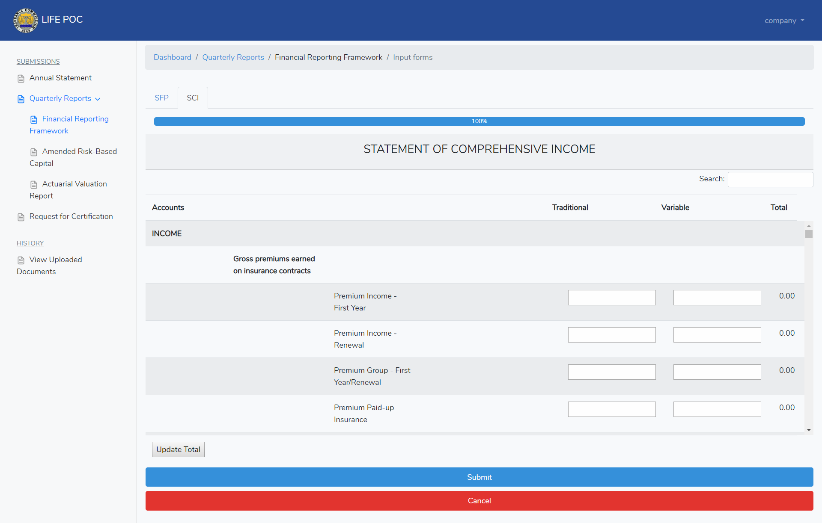The width and height of the screenshot is (822, 523).
Task: Click the Total column header
Action: coord(779,207)
